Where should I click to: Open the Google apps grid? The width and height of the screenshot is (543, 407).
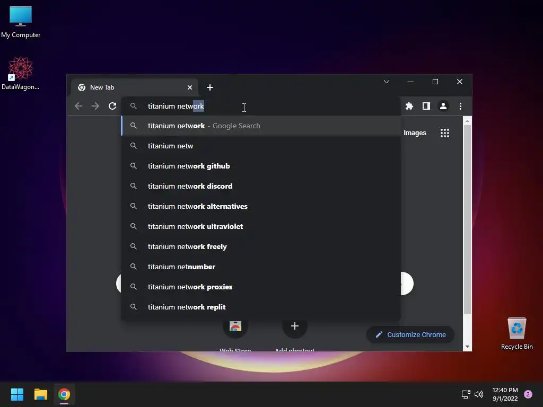445,133
